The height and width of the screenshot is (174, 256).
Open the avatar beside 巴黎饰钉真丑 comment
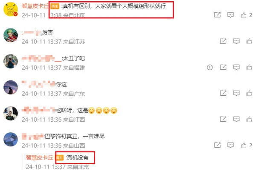coord(11,139)
